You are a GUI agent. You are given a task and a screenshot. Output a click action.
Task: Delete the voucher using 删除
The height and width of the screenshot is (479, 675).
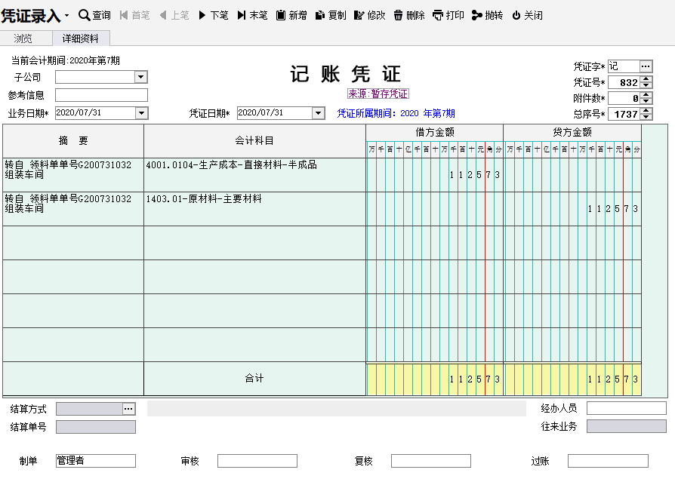click(408, 15)
